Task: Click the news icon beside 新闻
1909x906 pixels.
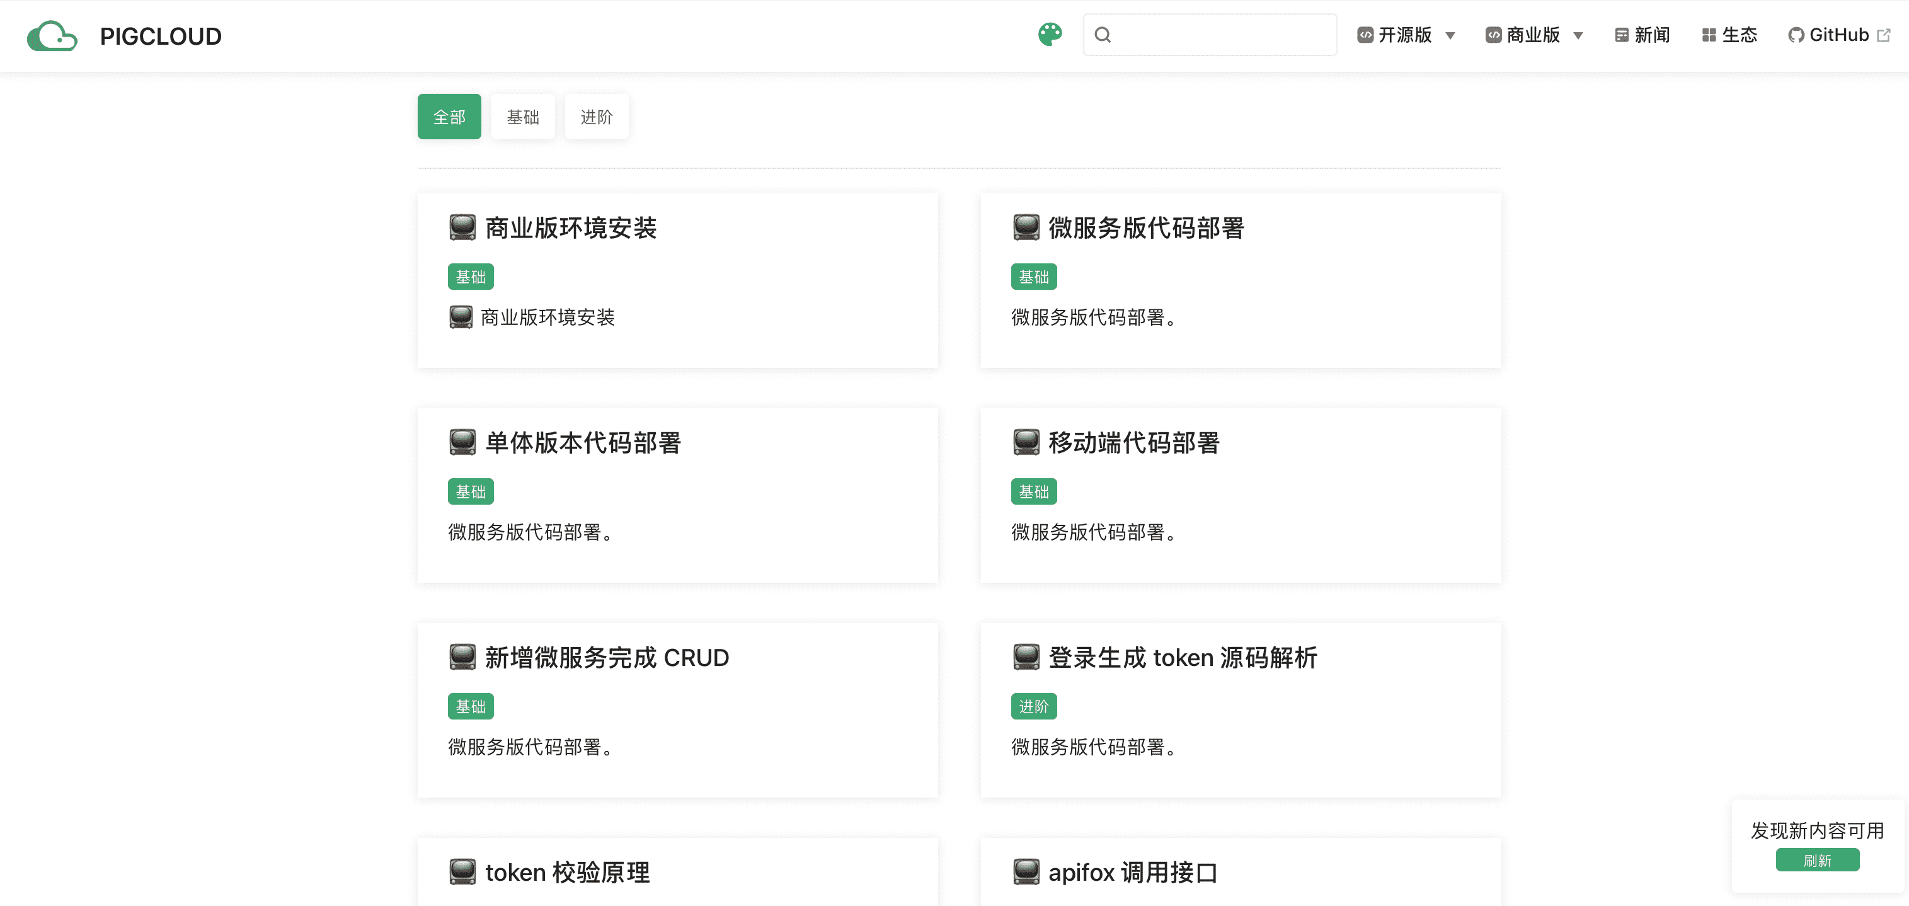Action: pyautogui.click(x=1622, y=35)
